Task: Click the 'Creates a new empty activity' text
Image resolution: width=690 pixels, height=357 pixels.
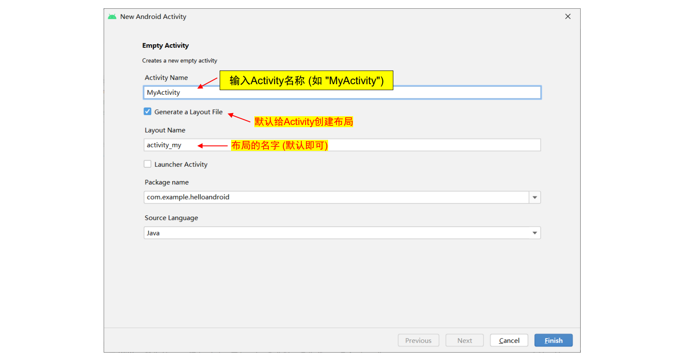Action: coord(180,61)
